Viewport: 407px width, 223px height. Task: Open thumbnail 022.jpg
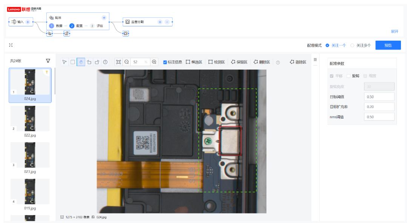pyautogui.click(x=30, y=121)
